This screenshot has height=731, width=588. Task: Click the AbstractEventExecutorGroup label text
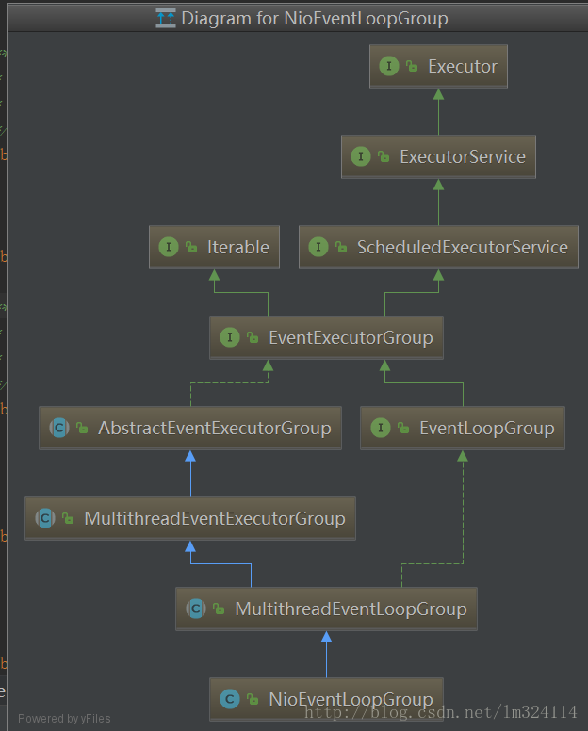215,428
